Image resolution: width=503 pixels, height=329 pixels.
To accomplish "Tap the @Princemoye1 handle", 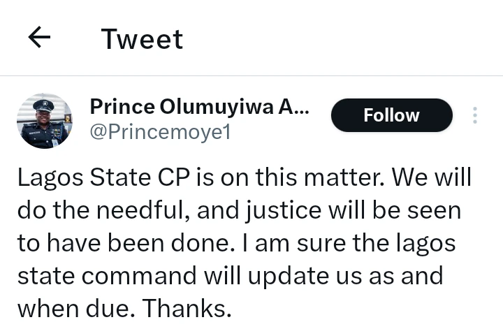I will [160, 132].
